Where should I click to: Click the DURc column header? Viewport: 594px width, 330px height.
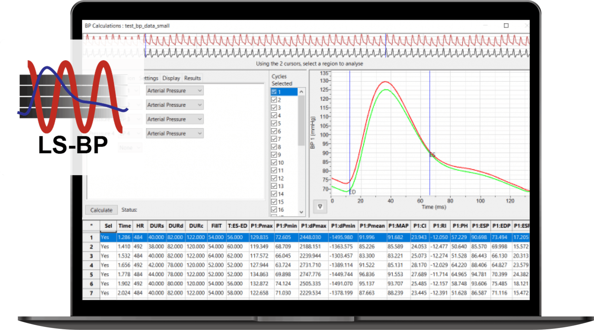point(196,226)
